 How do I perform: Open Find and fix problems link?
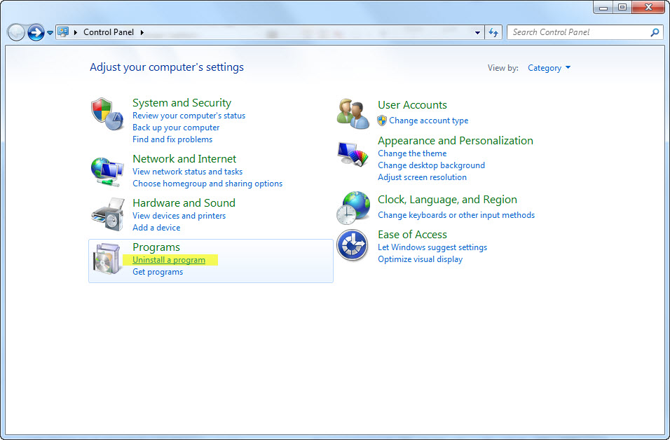172,139
